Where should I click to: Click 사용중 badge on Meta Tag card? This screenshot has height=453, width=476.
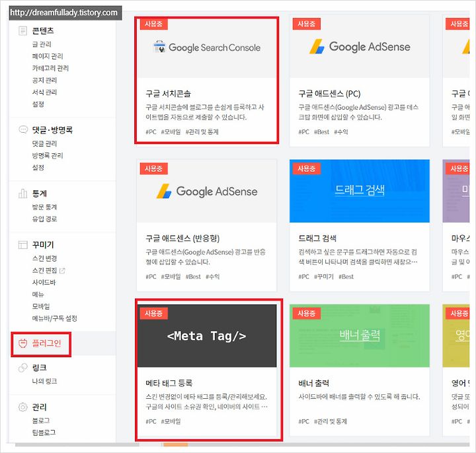[x=153, y=313]
